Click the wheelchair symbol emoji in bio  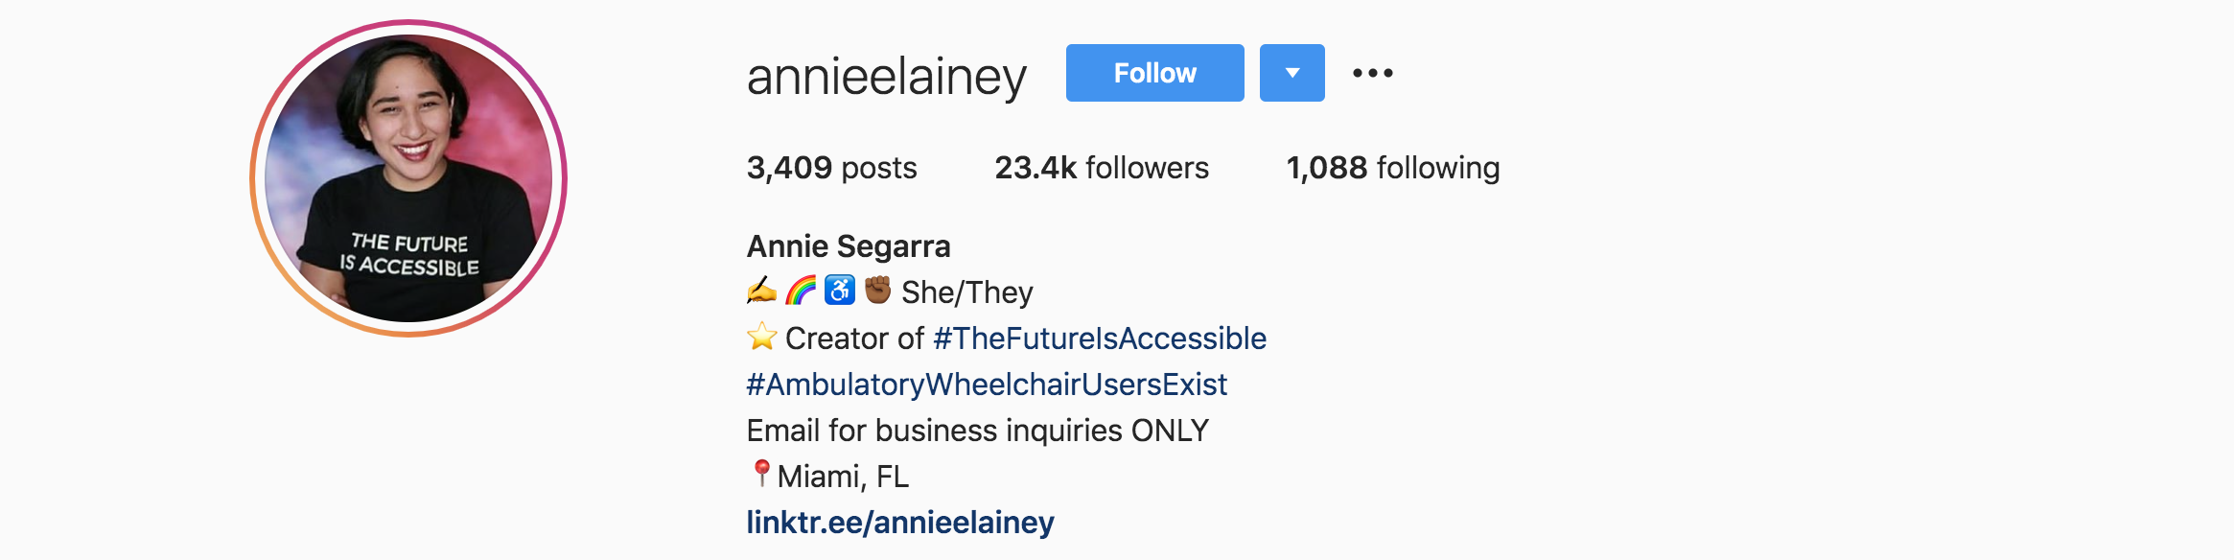click(840, 291)
